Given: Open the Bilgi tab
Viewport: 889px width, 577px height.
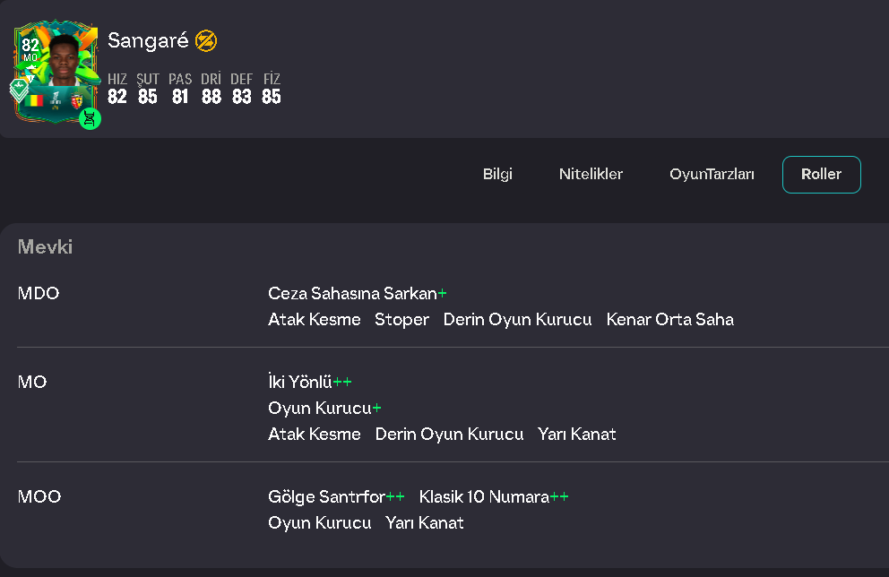Looking at the screenshot, I should [497, 174].
